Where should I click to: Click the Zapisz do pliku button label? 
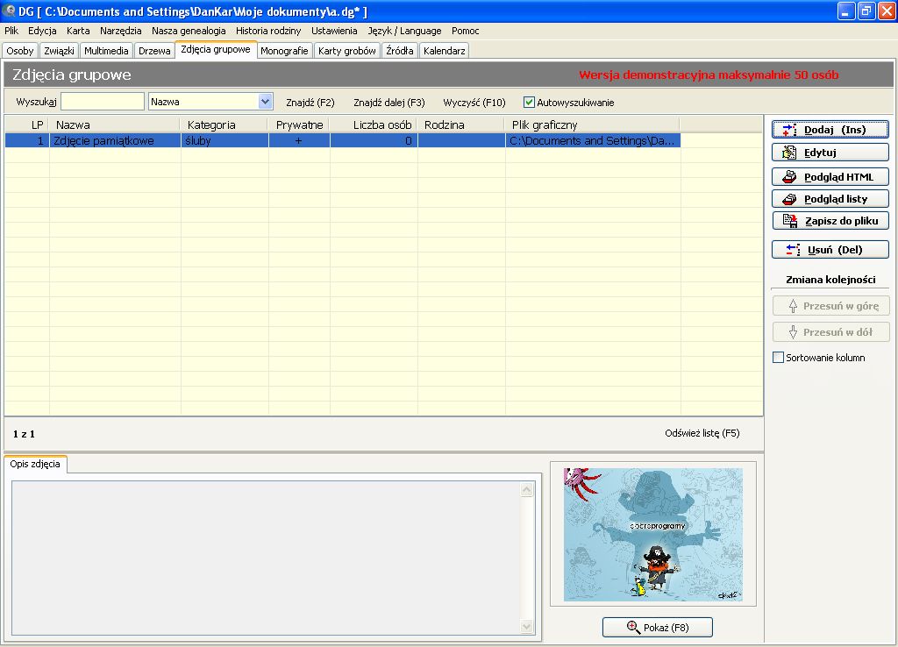click(841, 221)
